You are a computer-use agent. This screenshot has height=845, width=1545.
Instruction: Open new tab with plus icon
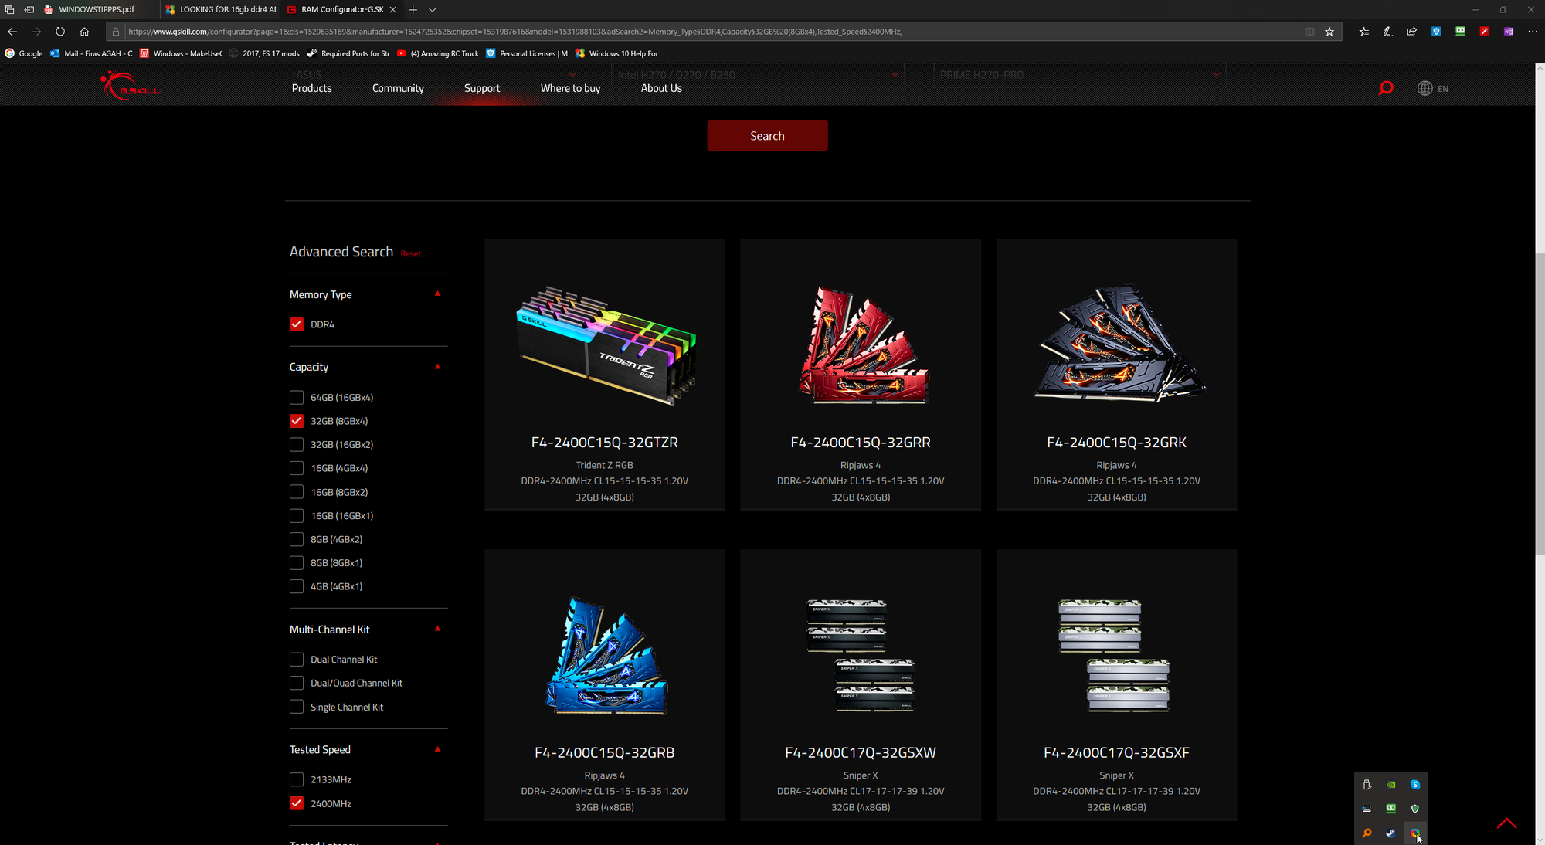coord(413,9)
